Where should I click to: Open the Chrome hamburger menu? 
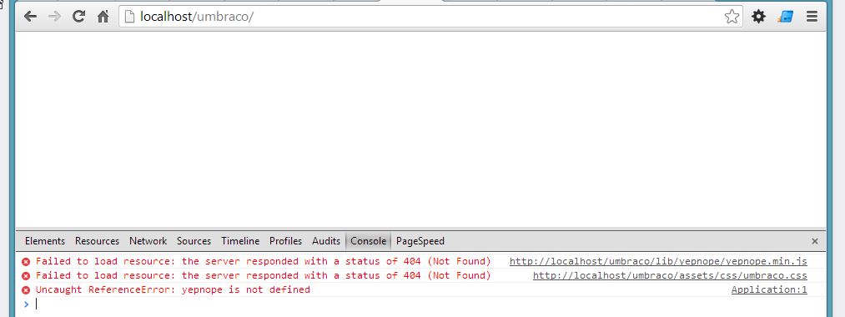[x=812, y=17]
